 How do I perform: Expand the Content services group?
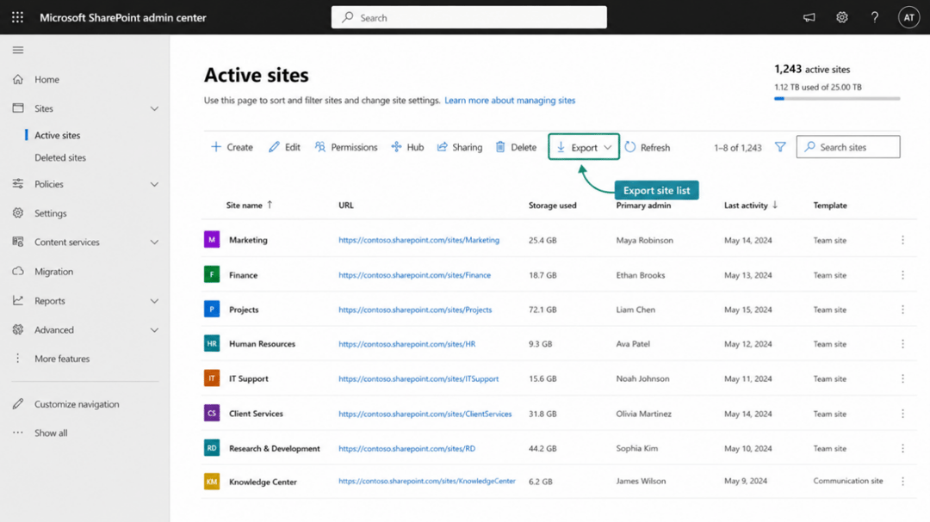click(154, 243)
